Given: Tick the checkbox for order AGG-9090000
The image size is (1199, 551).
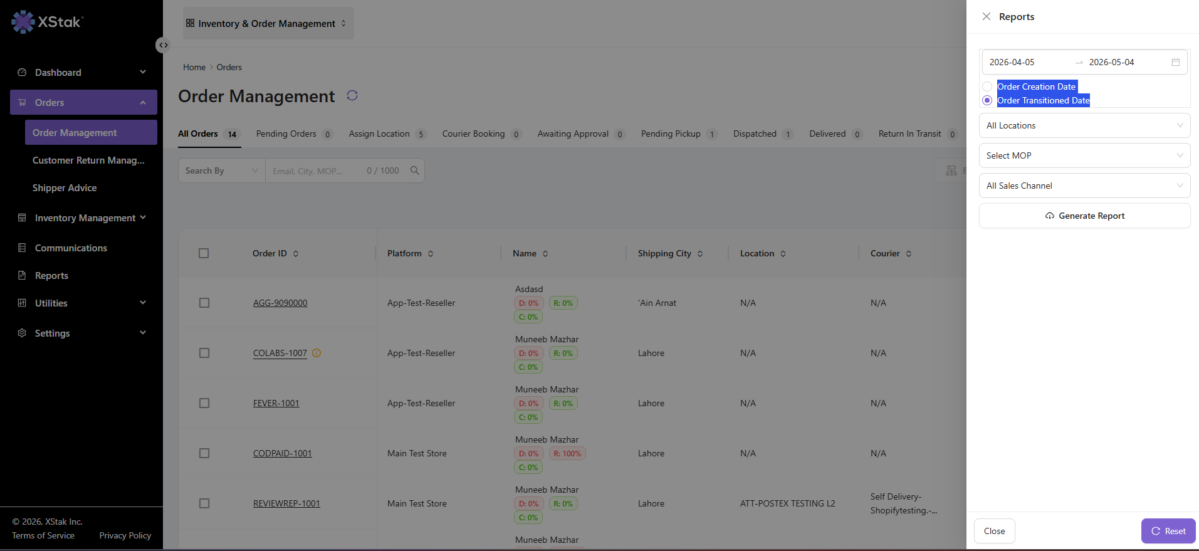Looking at the screenshot, I should [204, 303].
